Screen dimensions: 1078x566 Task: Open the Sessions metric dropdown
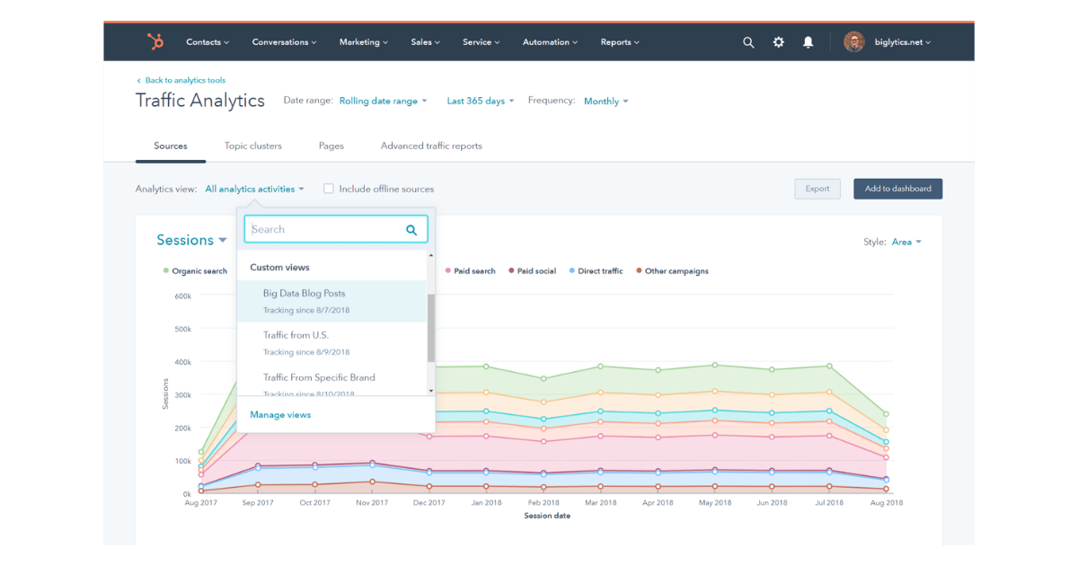click(x=191, y=240)
